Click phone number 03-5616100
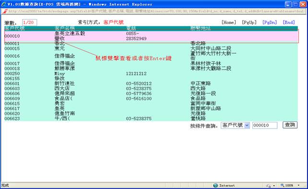Screen dimensions: 308x189 click(139, 99)
